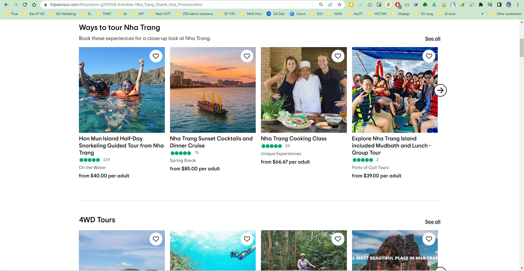Open the Other bookmarks folder
This screenshot has width=524, height=271.
[506, 14]
